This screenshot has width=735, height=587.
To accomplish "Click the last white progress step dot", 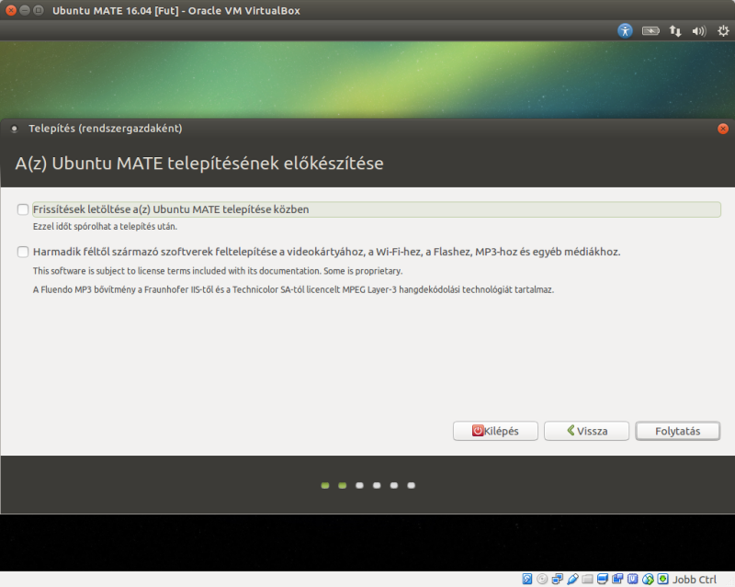I will pos(411,485).
